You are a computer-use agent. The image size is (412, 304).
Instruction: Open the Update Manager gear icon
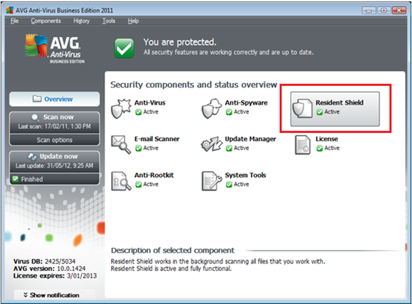click(212, 144)
